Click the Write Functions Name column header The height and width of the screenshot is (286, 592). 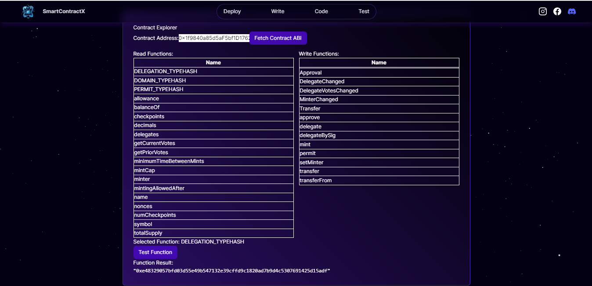click(x=379, y=63)
